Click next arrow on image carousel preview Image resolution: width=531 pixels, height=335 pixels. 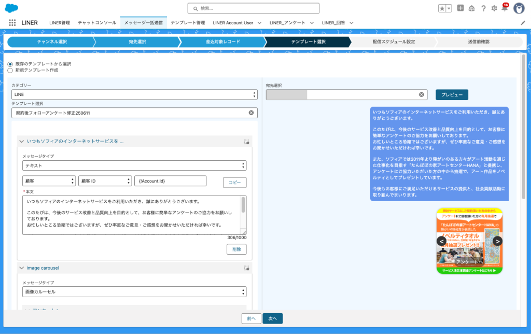point(497,241)
